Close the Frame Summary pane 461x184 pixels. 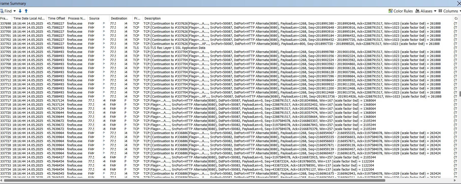click(459, 3)
